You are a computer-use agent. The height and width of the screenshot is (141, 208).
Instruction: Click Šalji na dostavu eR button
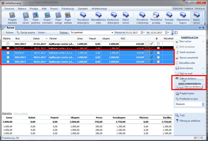click(189, 78)
